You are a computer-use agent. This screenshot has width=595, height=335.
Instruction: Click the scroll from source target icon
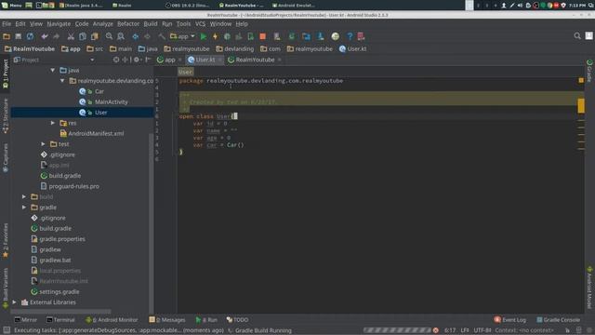[116, 60]
